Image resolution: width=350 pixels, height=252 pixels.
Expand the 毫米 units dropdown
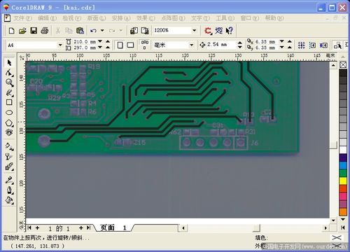pos(192,45)
